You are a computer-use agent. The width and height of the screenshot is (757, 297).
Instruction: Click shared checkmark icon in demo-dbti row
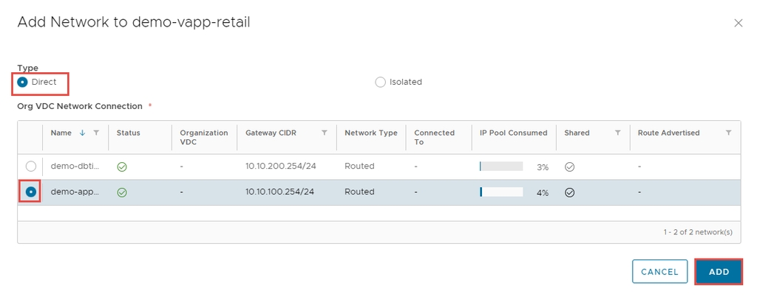(x=569, y=167)
